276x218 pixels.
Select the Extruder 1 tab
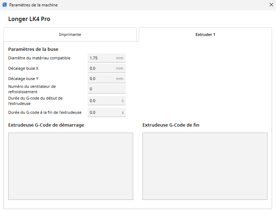[205, 34]
